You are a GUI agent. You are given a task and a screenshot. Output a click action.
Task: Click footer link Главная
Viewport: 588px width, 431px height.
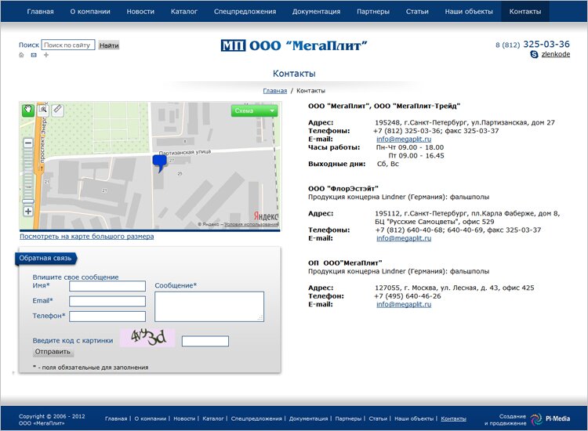(x=116, y=418)
